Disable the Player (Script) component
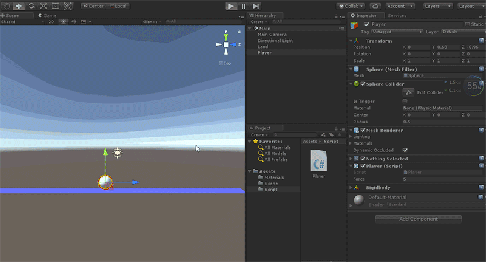 363,166
